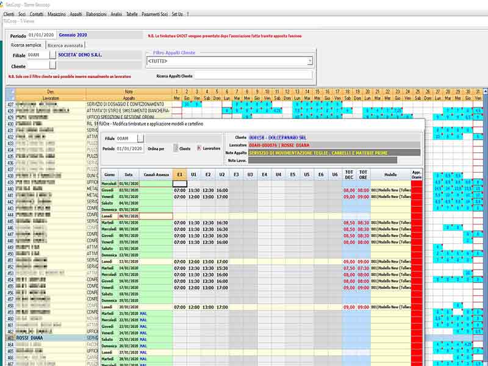Viewport: 488px width, 366px height.
Task: Select the Lavoratore sort option
Action: click(x=198, y=148)
